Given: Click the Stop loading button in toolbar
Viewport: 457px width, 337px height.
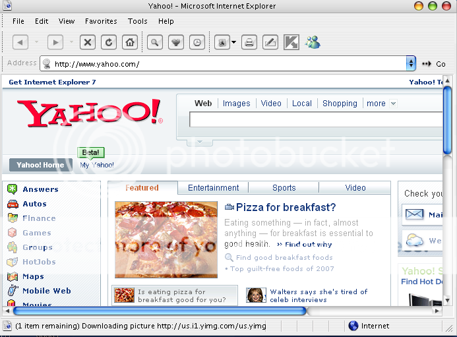Looking at the screenshot, I should pyautogui.click(x=88, y=42).
